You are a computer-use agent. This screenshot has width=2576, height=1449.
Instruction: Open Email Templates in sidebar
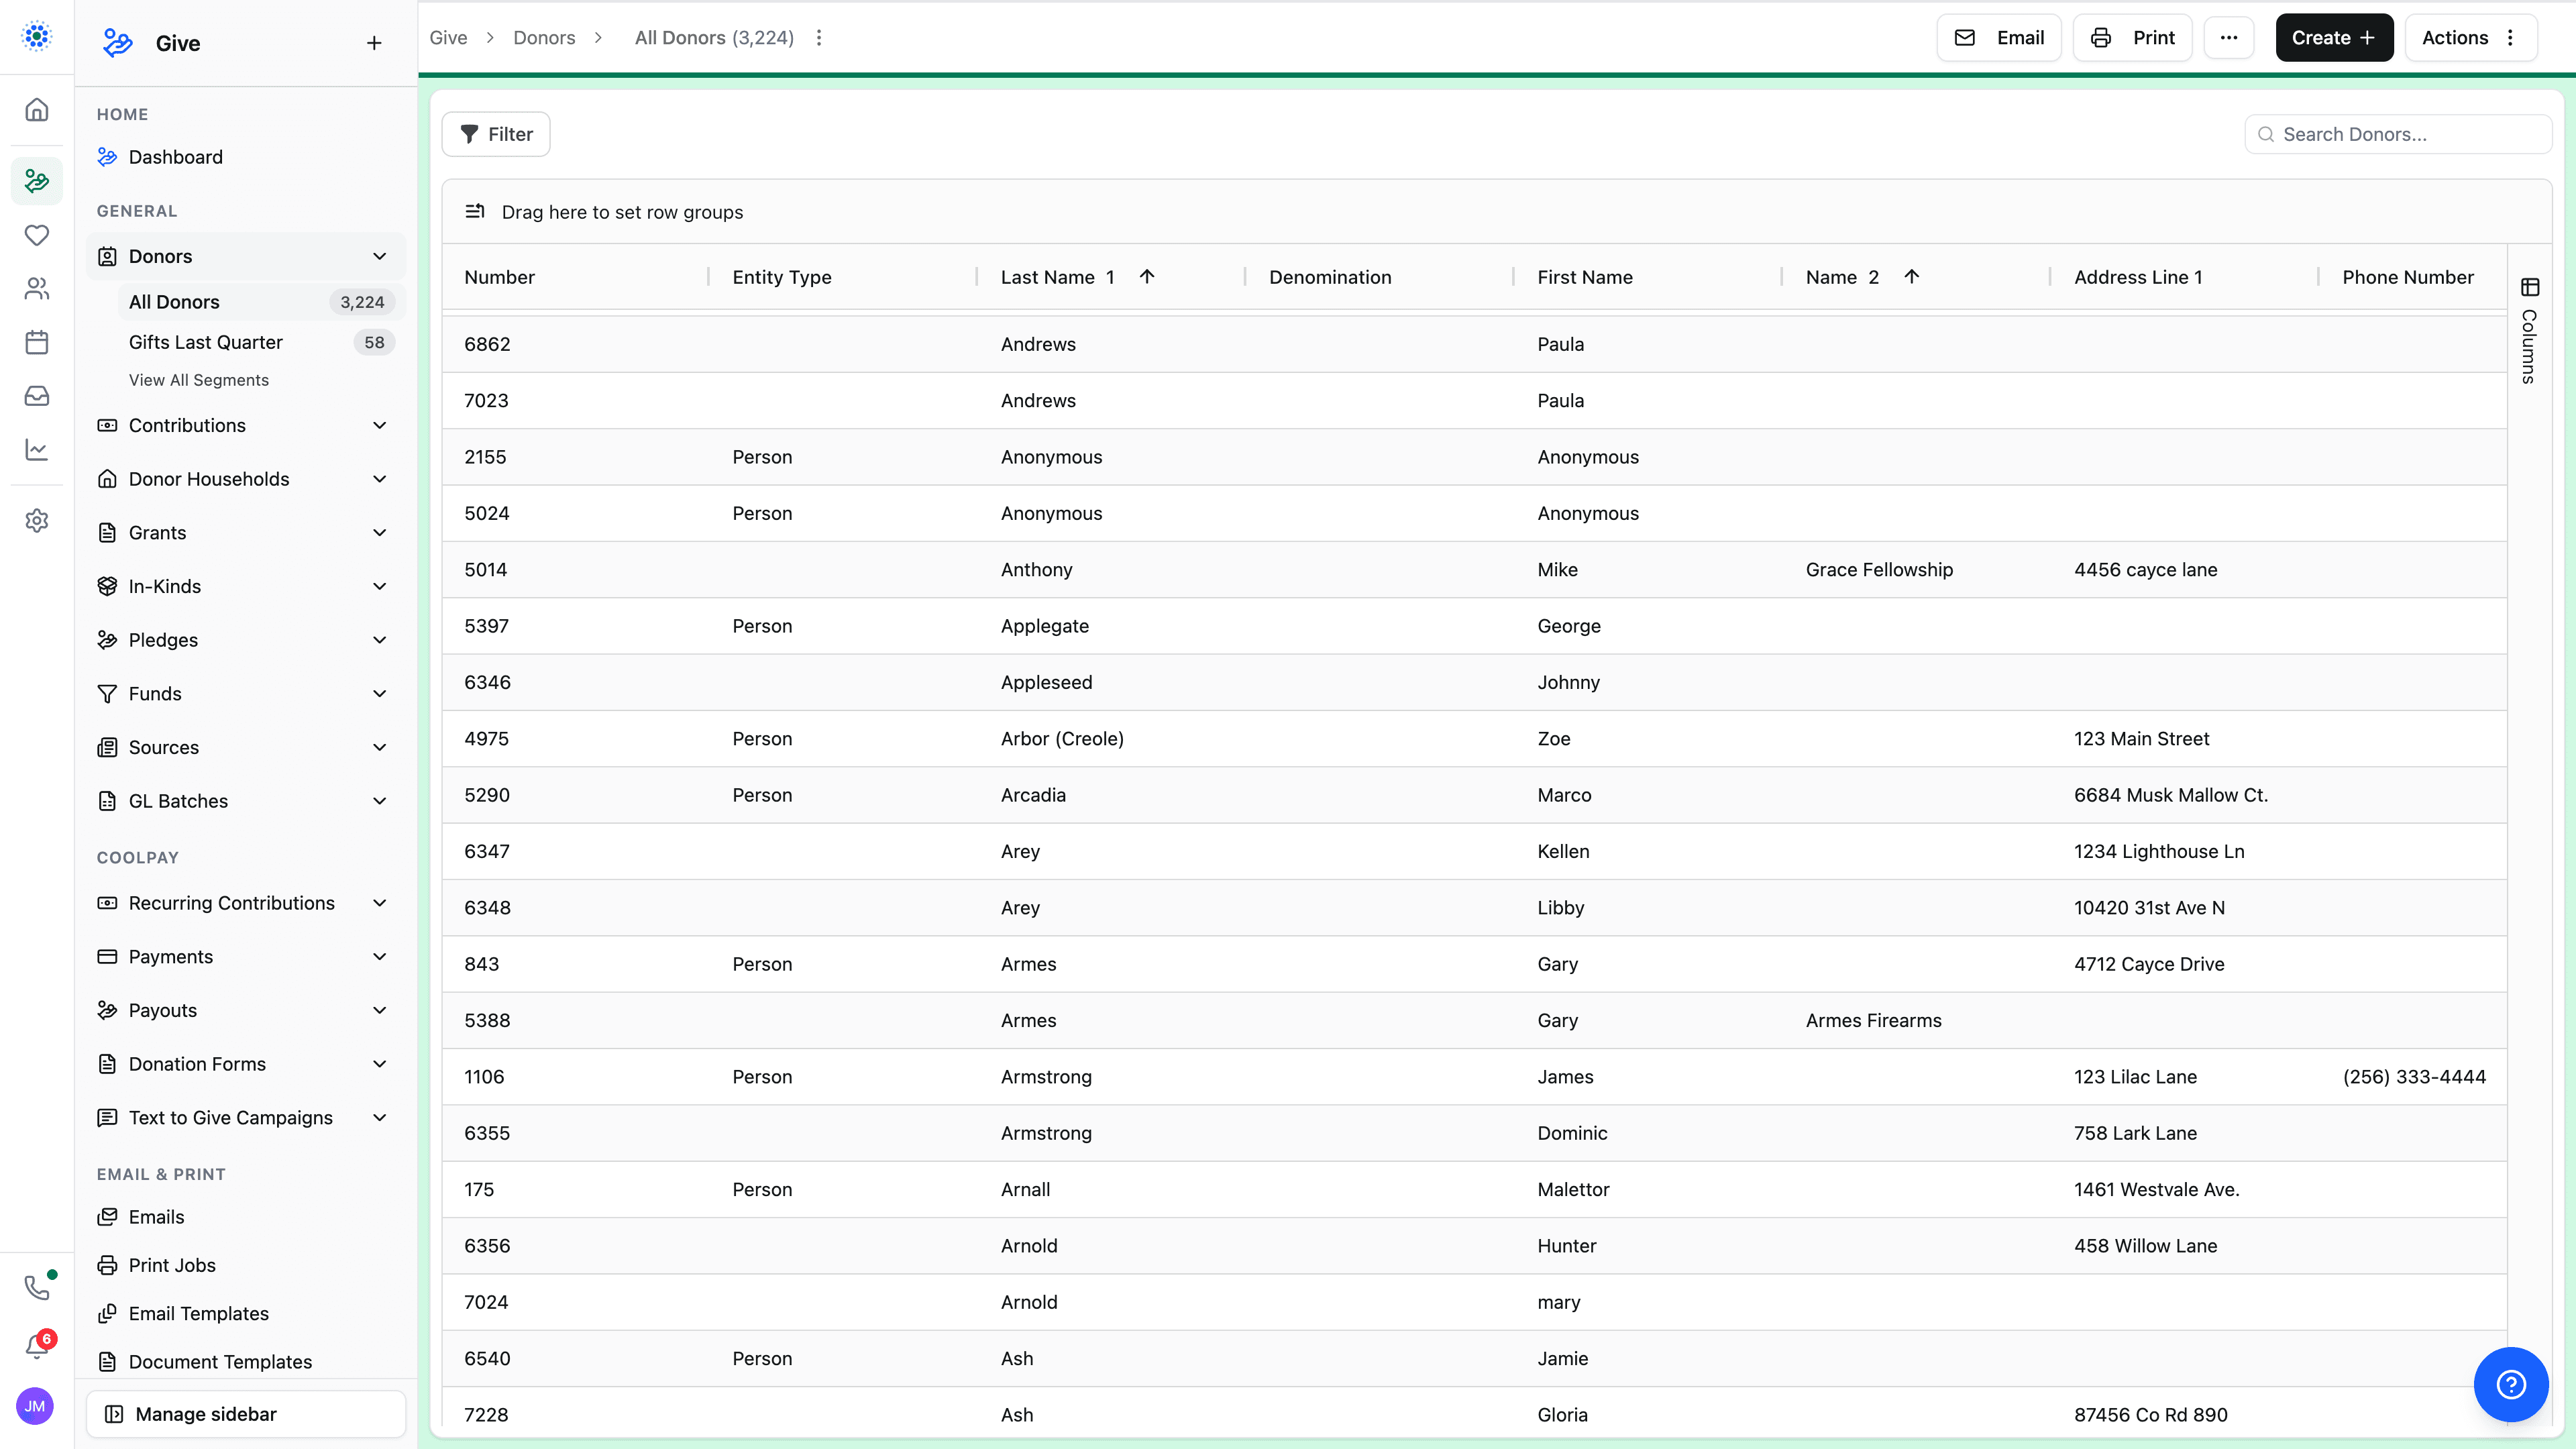[198, 1314]
